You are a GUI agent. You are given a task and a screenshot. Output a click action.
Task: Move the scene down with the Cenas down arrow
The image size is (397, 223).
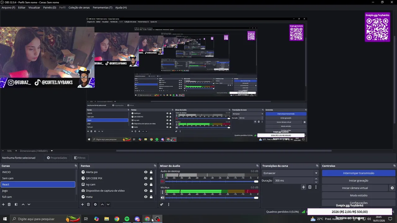pyautogui.click(x=29, y=204)
